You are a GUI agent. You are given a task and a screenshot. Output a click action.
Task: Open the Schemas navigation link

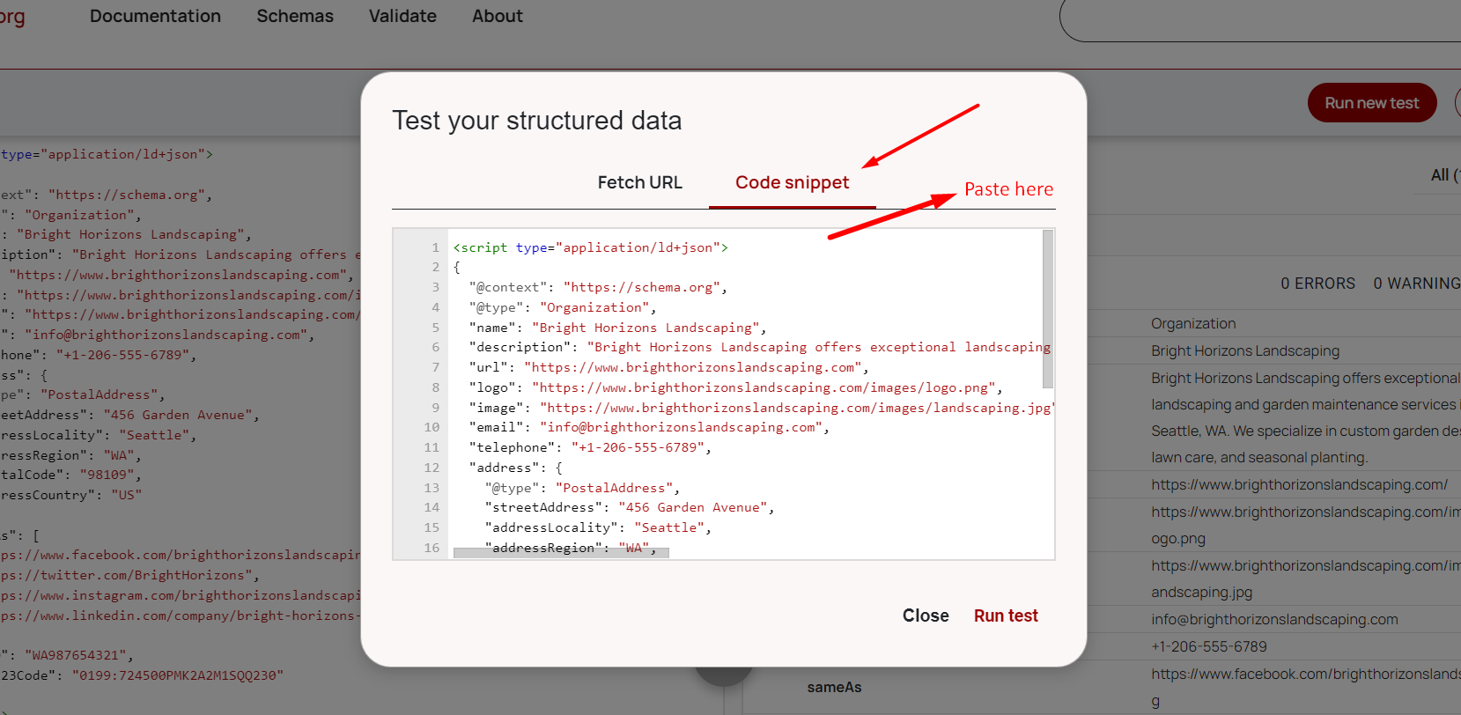pyautogui.click(x=295, y=16)
